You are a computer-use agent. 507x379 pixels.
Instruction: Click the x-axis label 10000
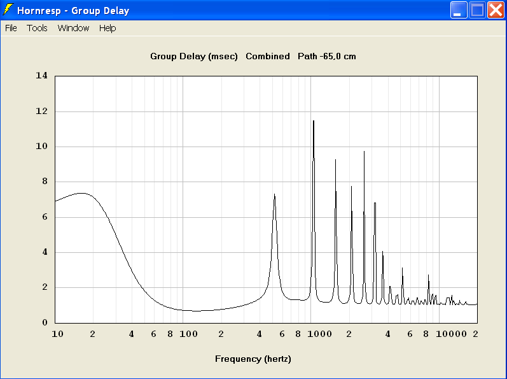pos(452,334)
